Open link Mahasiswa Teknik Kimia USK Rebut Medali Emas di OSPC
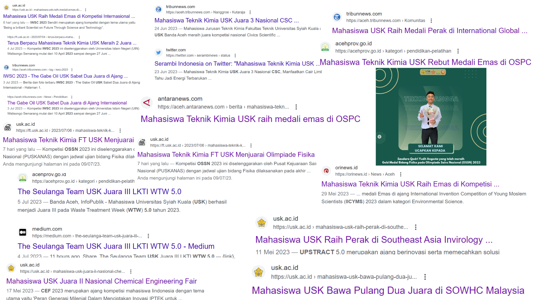This screenshot has height=300, width=533. 425,62
